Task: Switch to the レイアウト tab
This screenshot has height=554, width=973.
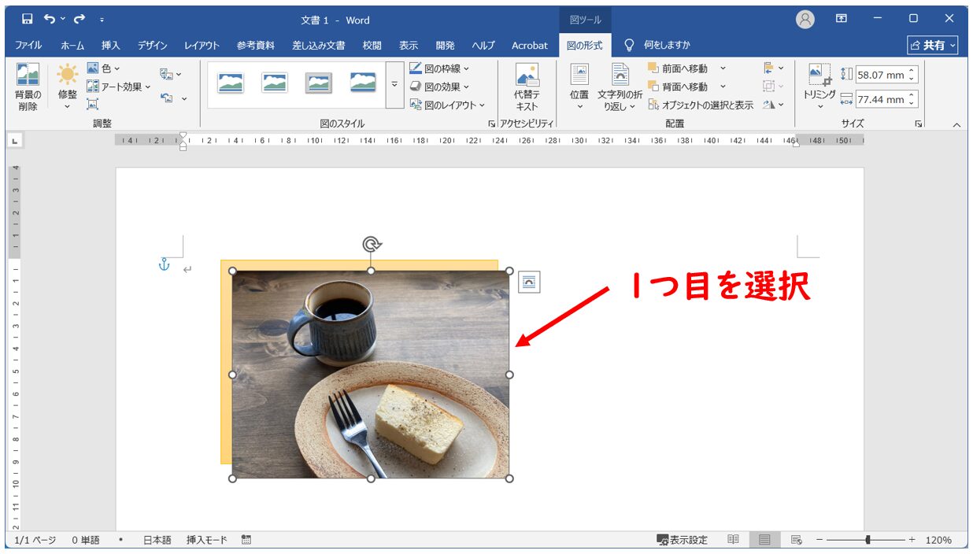Action: [x=202, y=46]
